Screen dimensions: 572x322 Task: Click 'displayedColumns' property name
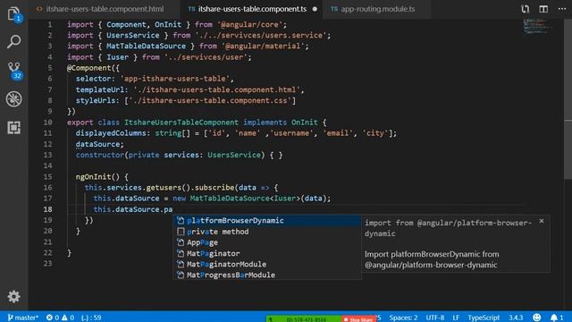[x=111, y=133]
